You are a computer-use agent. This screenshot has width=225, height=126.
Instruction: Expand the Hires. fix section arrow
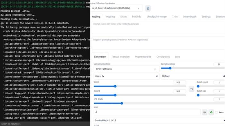(157, 76)
